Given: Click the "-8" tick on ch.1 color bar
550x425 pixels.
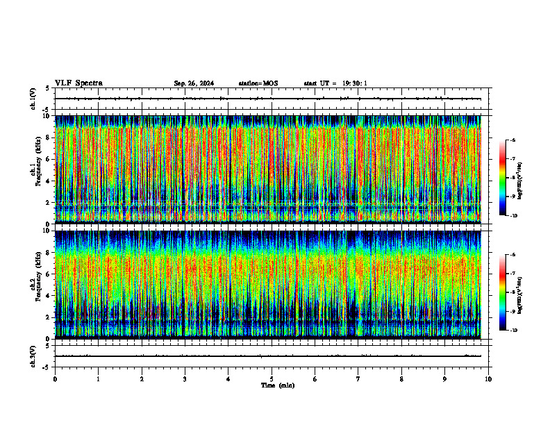Looking at the screenshot, I should click(x=512, y=178).
